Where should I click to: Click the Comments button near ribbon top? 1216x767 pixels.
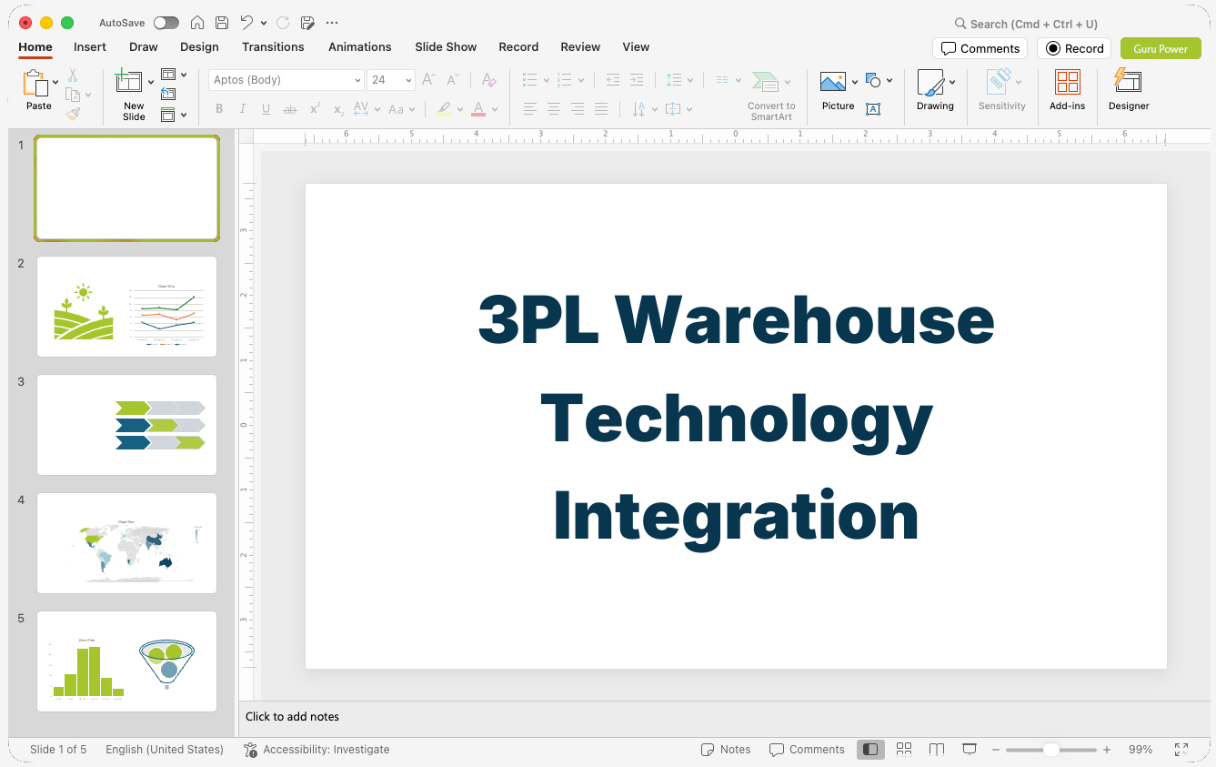tap(980, 48)
